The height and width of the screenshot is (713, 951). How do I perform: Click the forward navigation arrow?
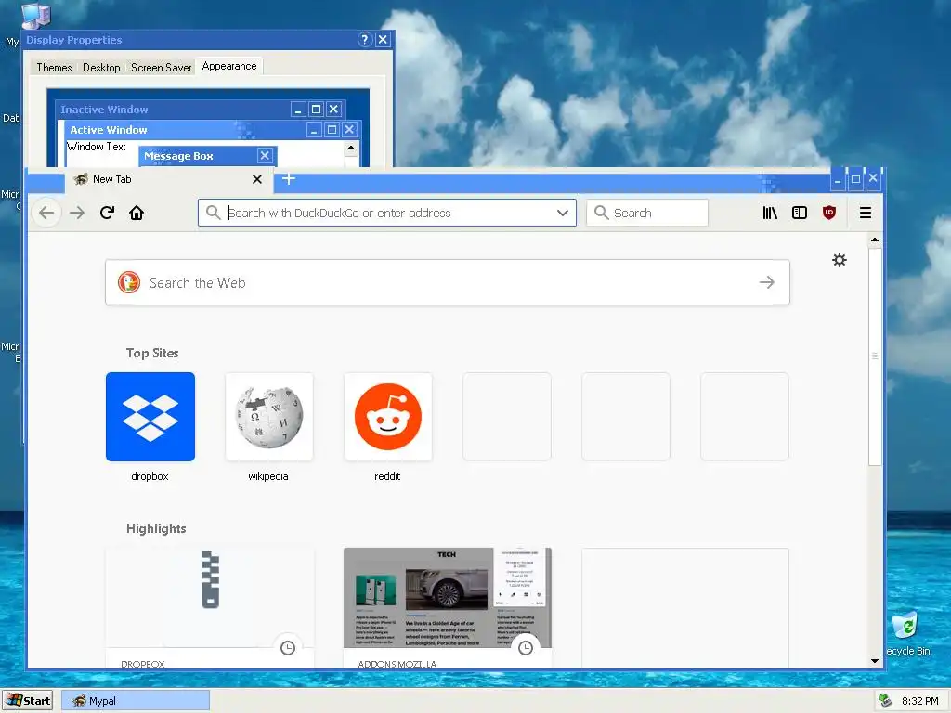pyautogui.click(x=77, y=213)
